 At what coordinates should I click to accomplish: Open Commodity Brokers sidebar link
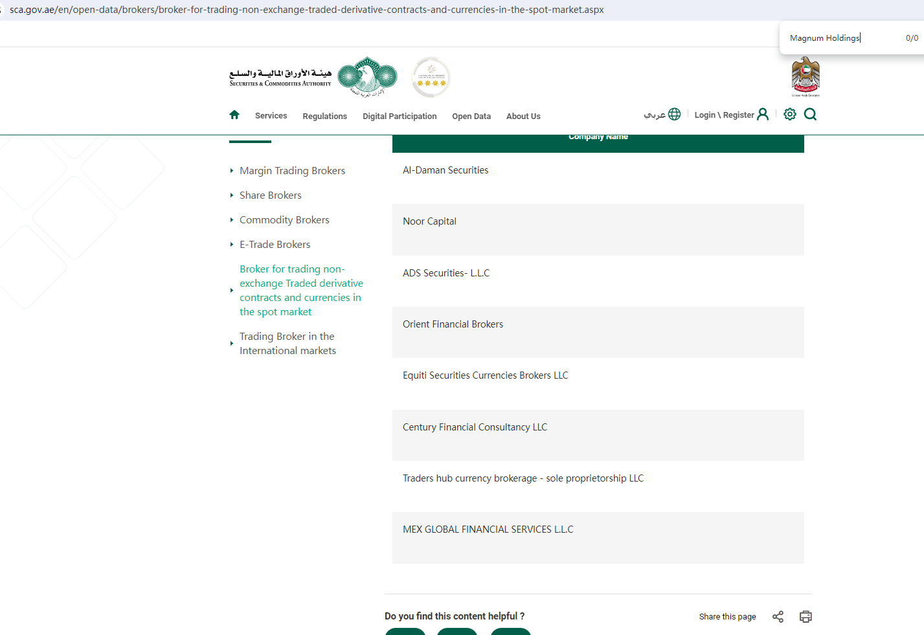pos(284,220)
